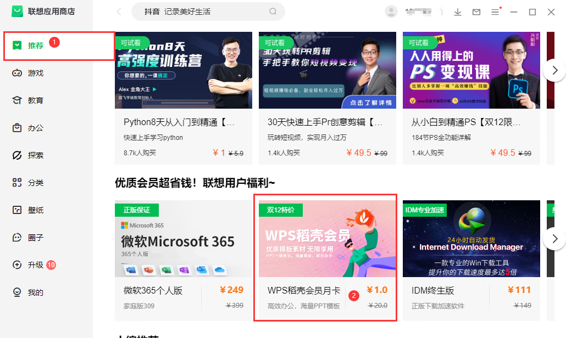Click the back arrow chevron

119,12
